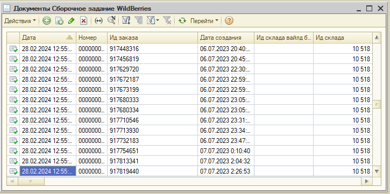
Task: Sort by the Дата column header
Action: pos(48,38)
